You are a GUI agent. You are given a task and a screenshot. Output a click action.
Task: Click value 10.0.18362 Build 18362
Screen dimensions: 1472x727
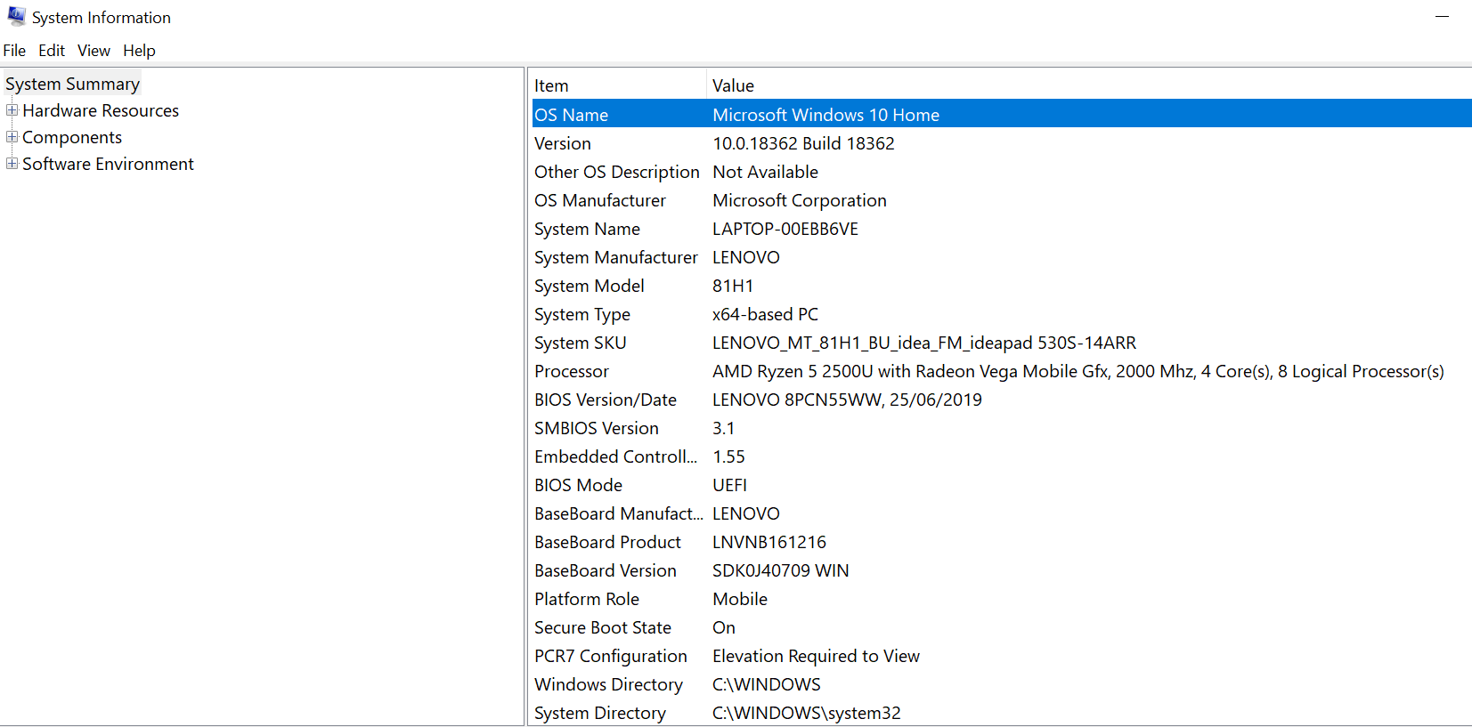pyautogui.click(x=803, y=143)
